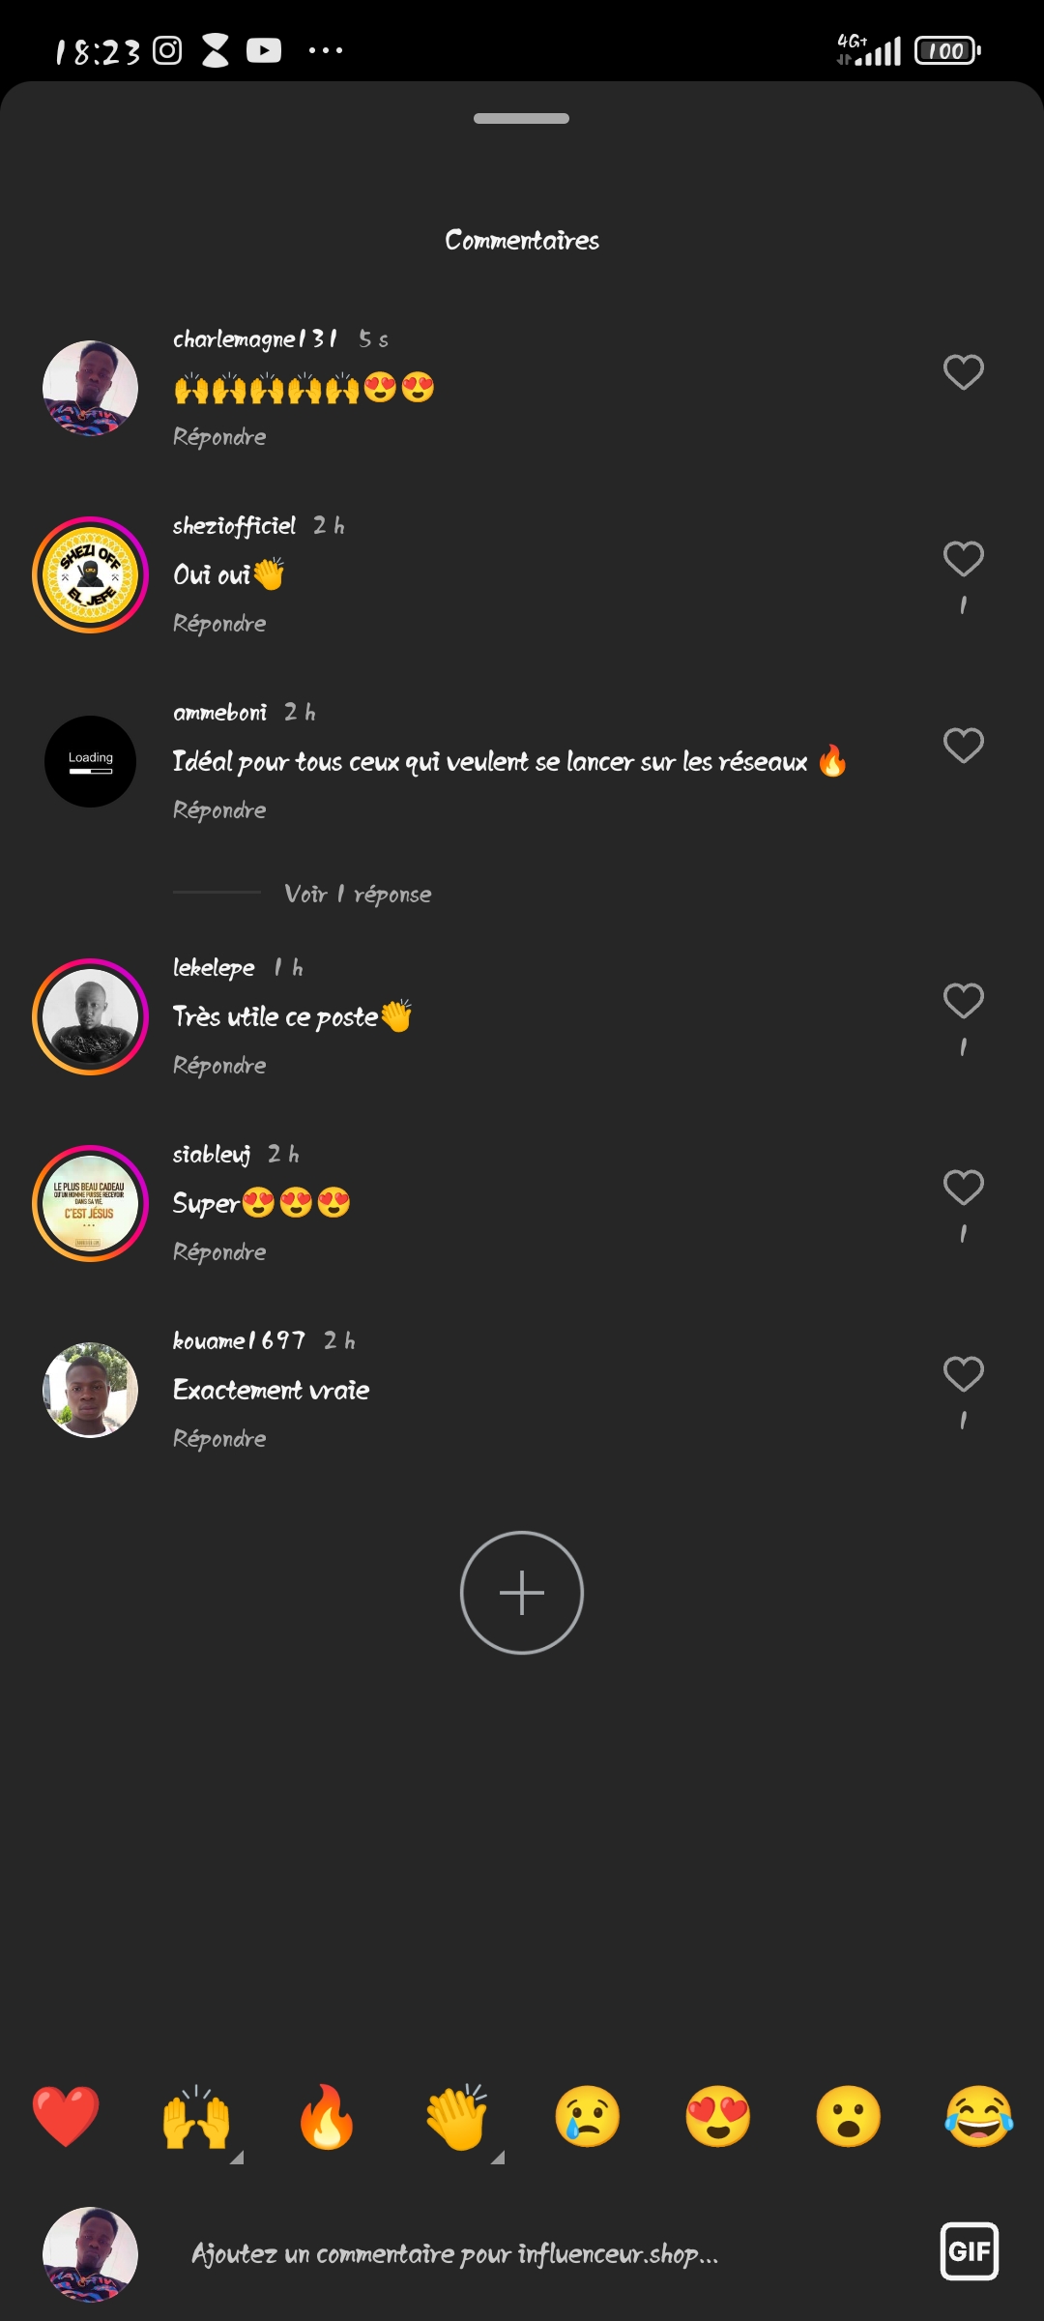Toggle like on lekelepe's comment
Viewport: 1044px width, 2321px height.
pyautogui.click(x=963, y=1001)
